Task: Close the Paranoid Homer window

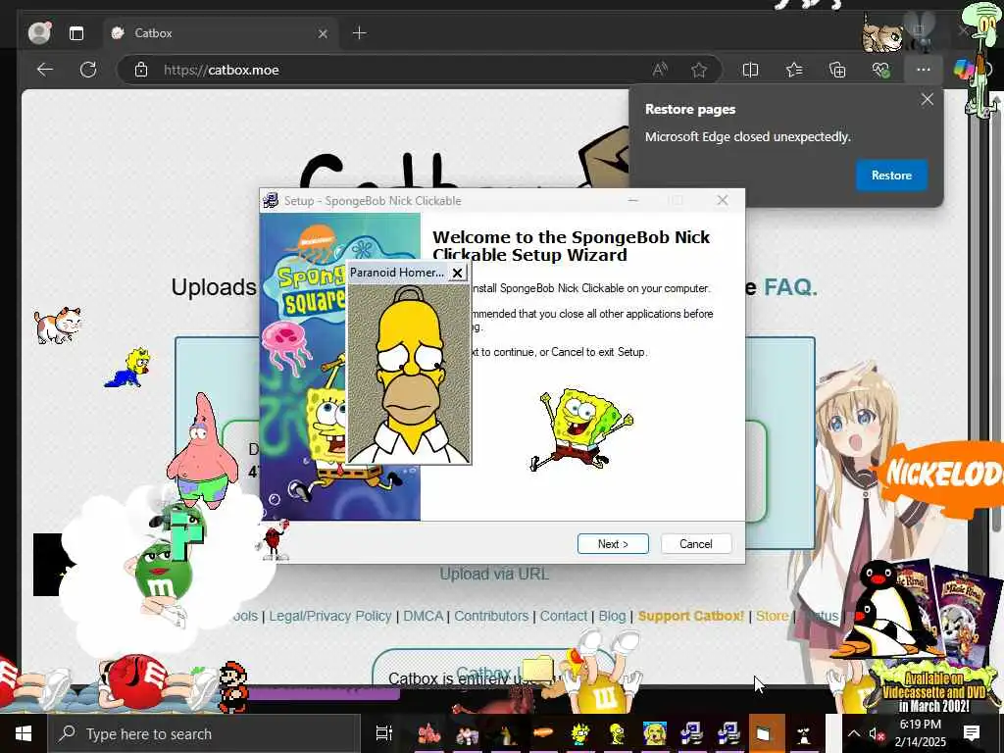Action: [457, 273]
